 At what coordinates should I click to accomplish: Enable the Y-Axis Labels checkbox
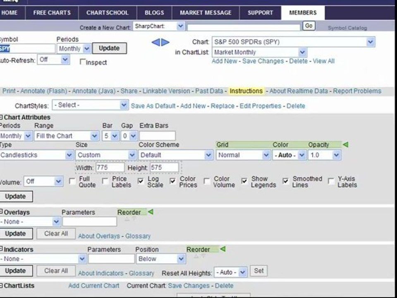(x=331, y=181)
